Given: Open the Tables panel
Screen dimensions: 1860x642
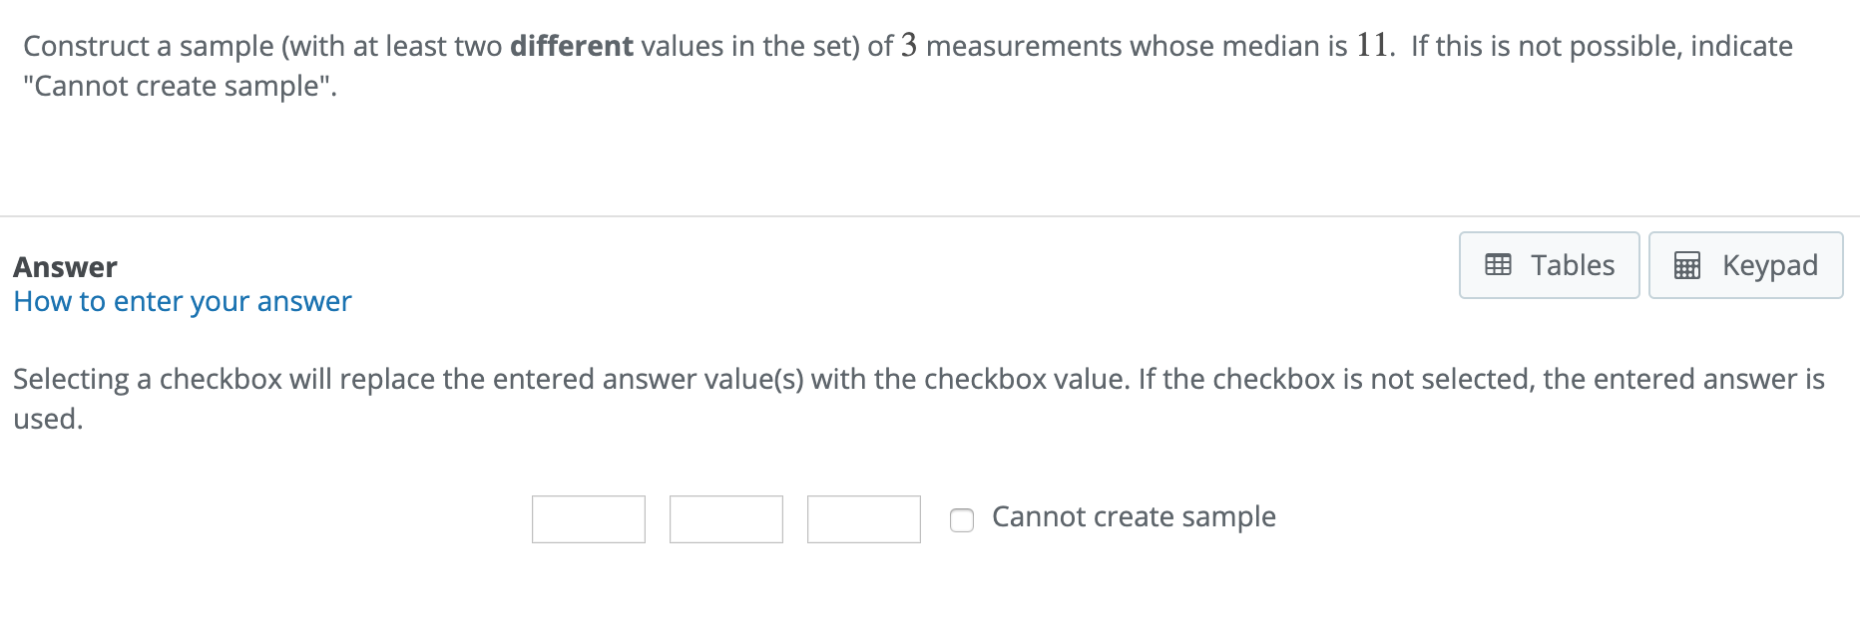Looking at the screenshot, I should [x=1548, y=265].
